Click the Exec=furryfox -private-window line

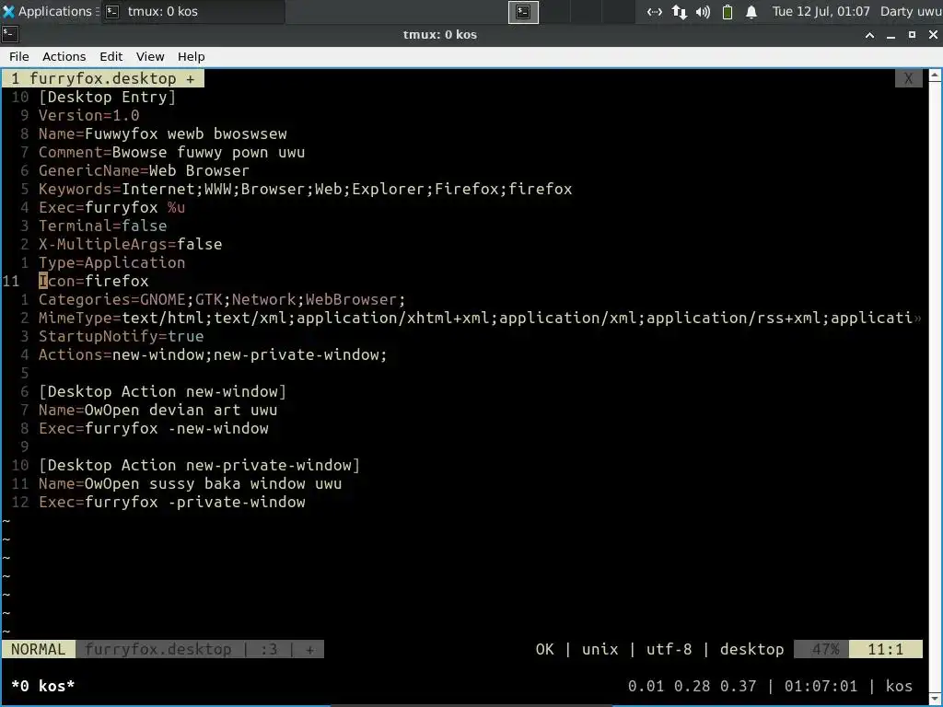tap(172, 502)
